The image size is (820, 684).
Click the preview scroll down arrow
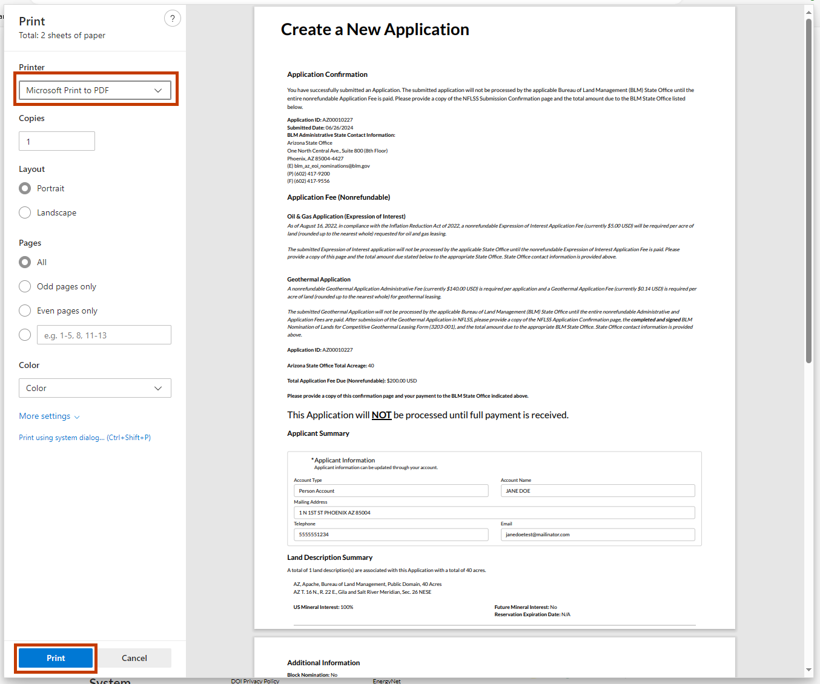click(808, 670)
